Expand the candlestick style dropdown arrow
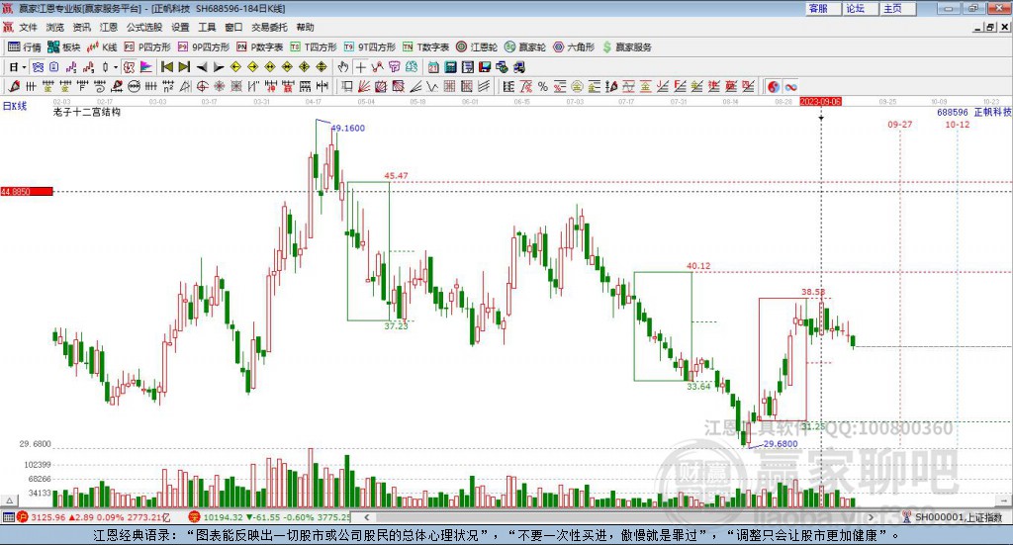This screenshot has height=545, width=1013. point(116,67)
